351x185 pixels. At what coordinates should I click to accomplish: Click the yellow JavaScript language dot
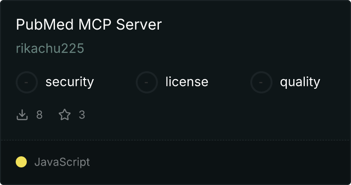coord(21,162)
